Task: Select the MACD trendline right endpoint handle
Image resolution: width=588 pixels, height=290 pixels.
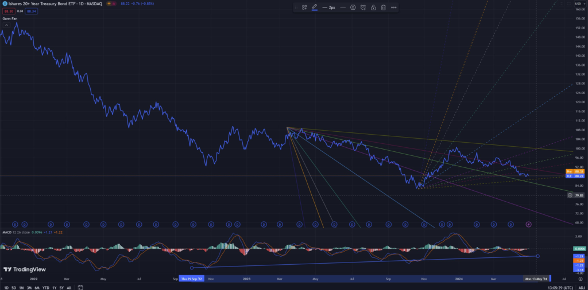Action: 537,256
